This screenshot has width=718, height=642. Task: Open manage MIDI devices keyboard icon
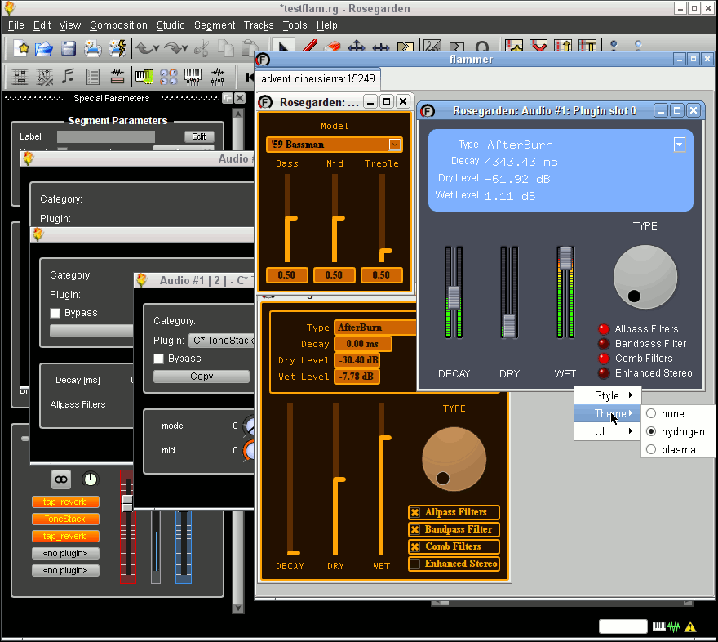click(x=144, y=77)
